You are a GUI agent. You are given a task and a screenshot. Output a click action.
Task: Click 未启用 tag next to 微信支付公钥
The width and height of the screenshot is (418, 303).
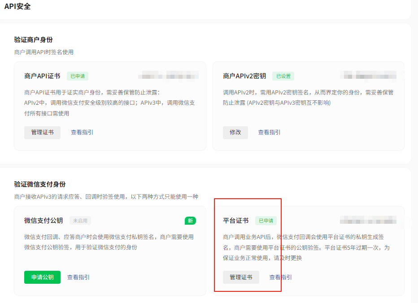tap(80, 221)
